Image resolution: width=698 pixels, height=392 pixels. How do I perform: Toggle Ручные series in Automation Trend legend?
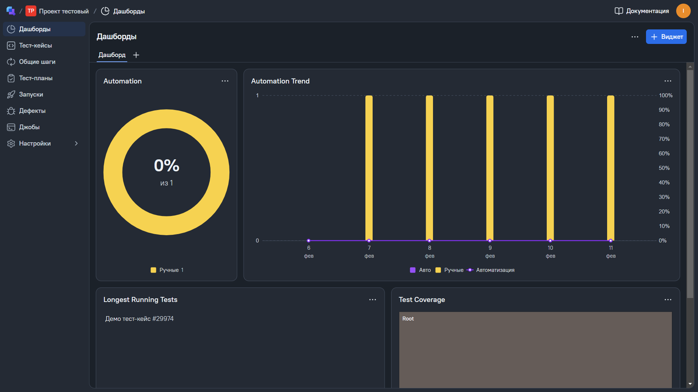point(450,270)
